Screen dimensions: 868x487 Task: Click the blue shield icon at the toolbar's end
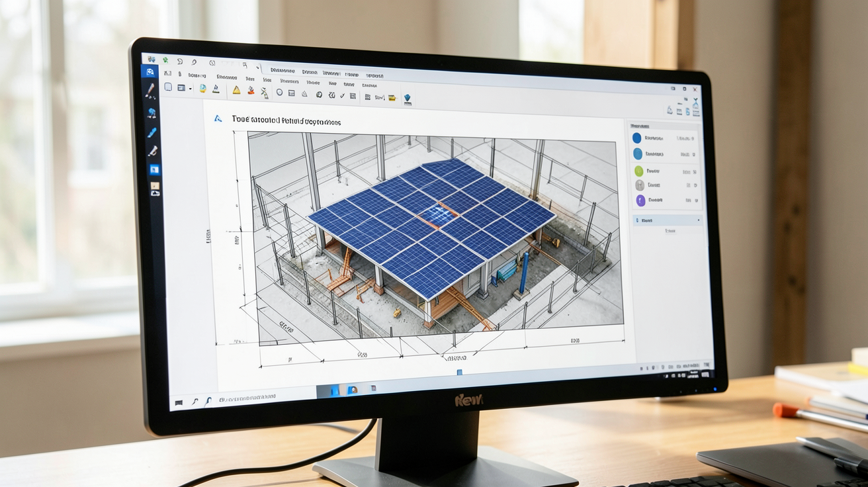(408, 98)
